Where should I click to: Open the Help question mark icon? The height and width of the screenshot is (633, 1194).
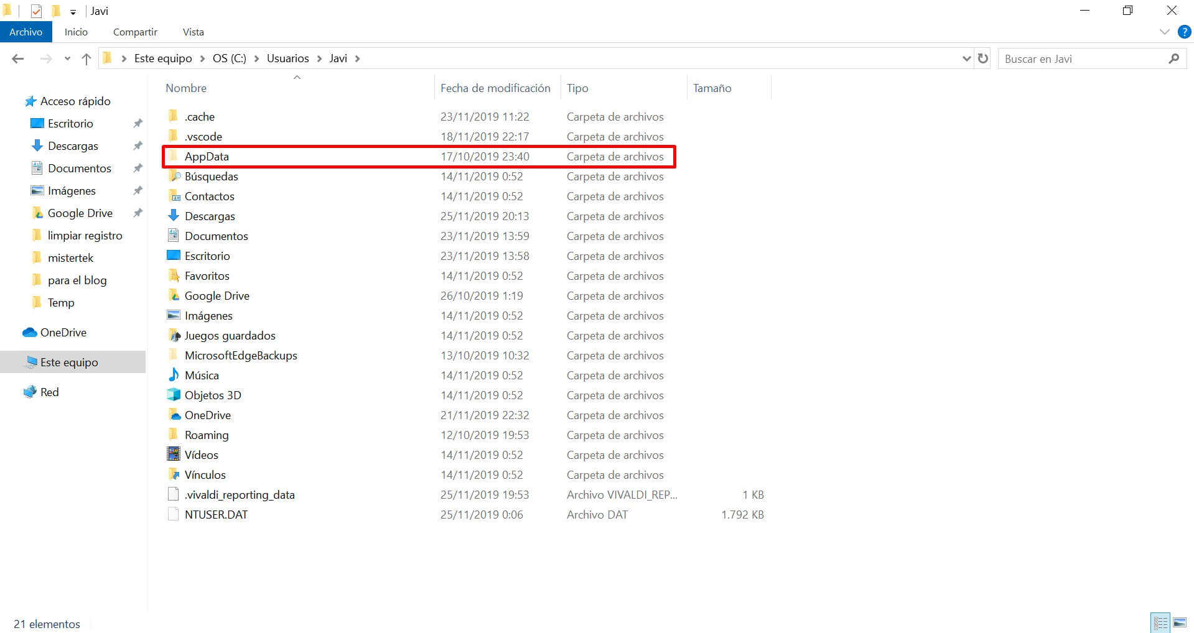click(1184, 32)
